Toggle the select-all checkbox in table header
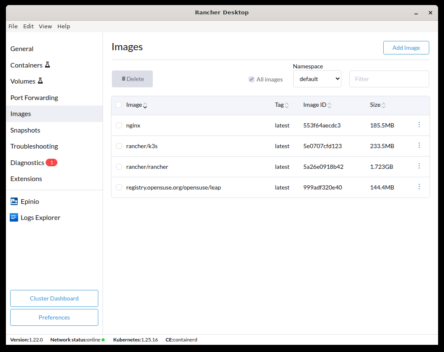The image size is (444, 352). pos(119,105)
